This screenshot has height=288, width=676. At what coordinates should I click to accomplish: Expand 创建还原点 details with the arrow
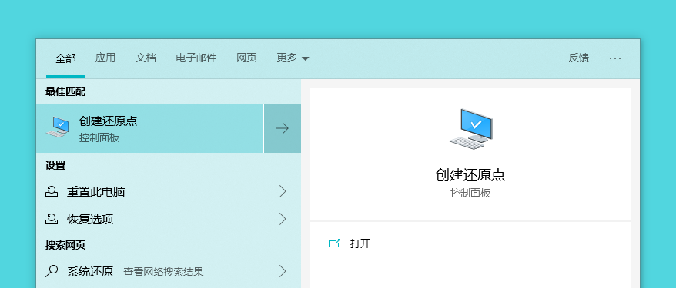click(x=283, y=128)
